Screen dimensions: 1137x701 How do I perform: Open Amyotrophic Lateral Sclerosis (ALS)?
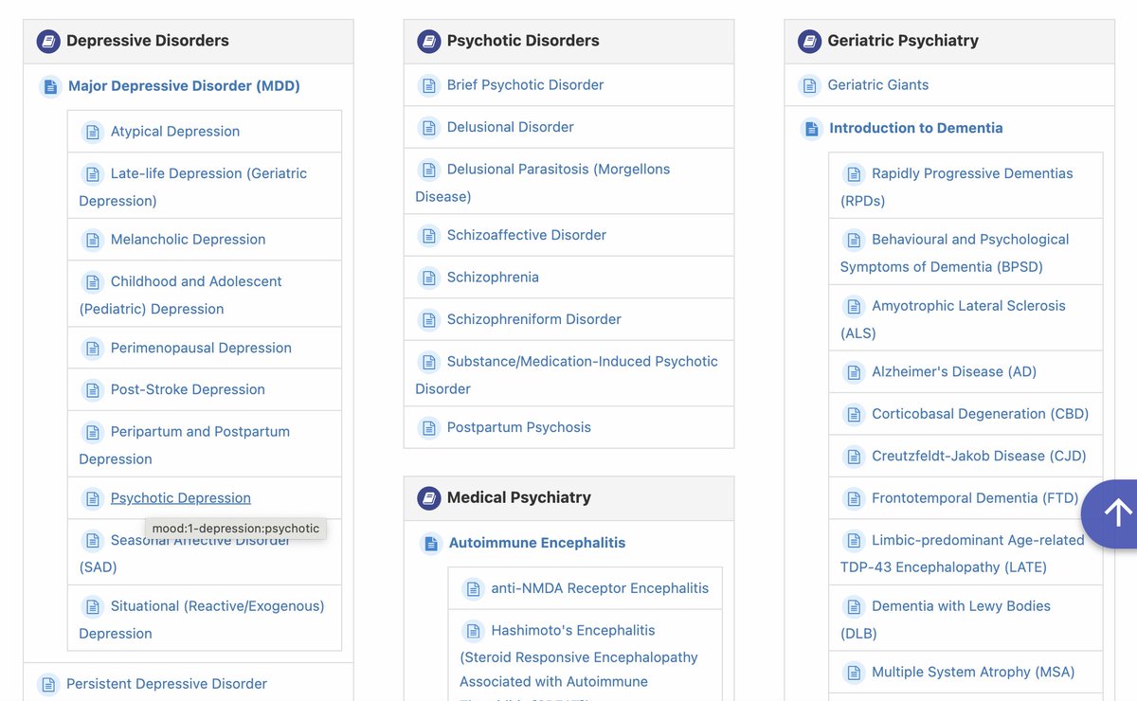(953, 319)
